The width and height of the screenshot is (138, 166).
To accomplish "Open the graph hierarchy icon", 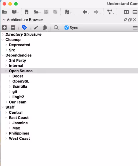I will pos(110,12).
